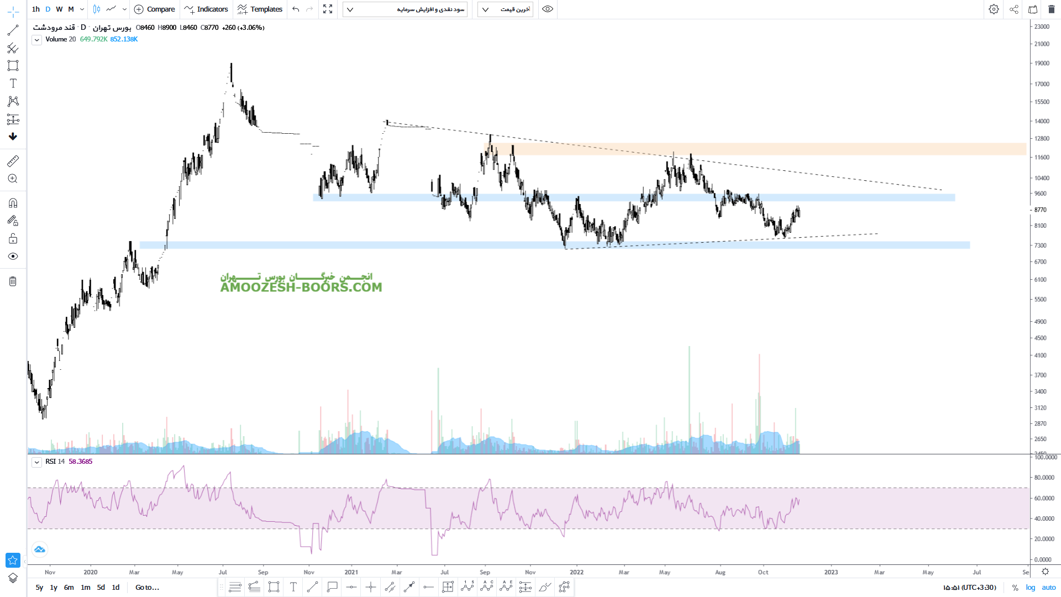The height and width of the screenshot is (597, 1061).
Task: Open the last price dropdown
Action: [505, 9]
